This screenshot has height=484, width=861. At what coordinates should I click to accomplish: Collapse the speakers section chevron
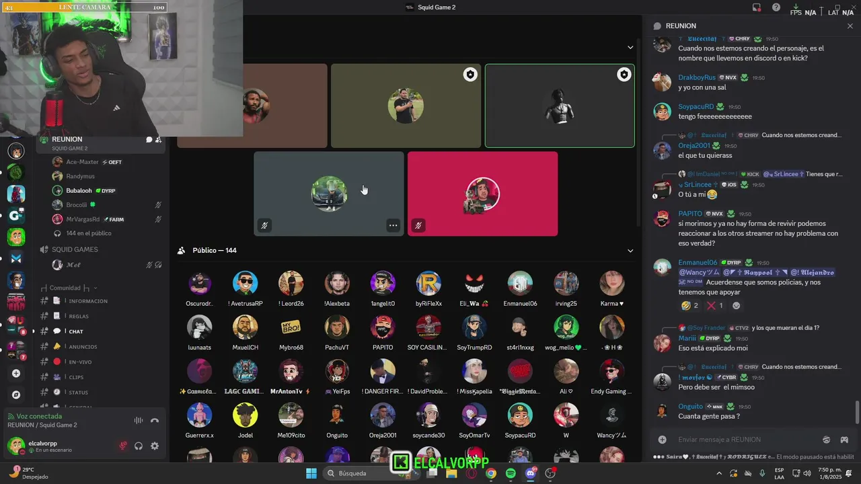[x=630, y=48]
